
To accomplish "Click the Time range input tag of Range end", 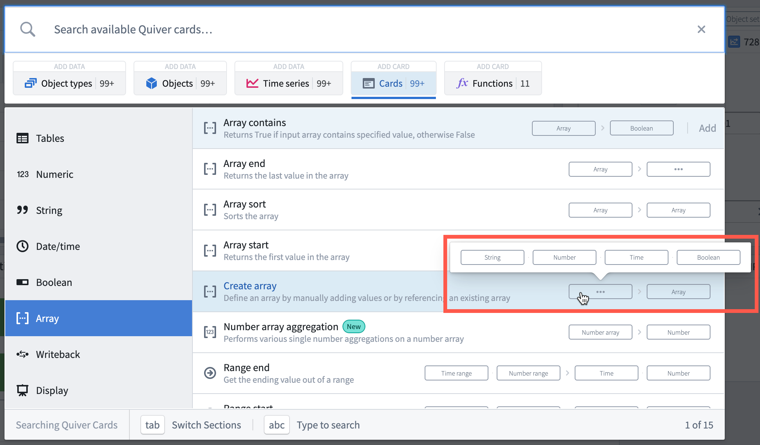I will point(456,373).
